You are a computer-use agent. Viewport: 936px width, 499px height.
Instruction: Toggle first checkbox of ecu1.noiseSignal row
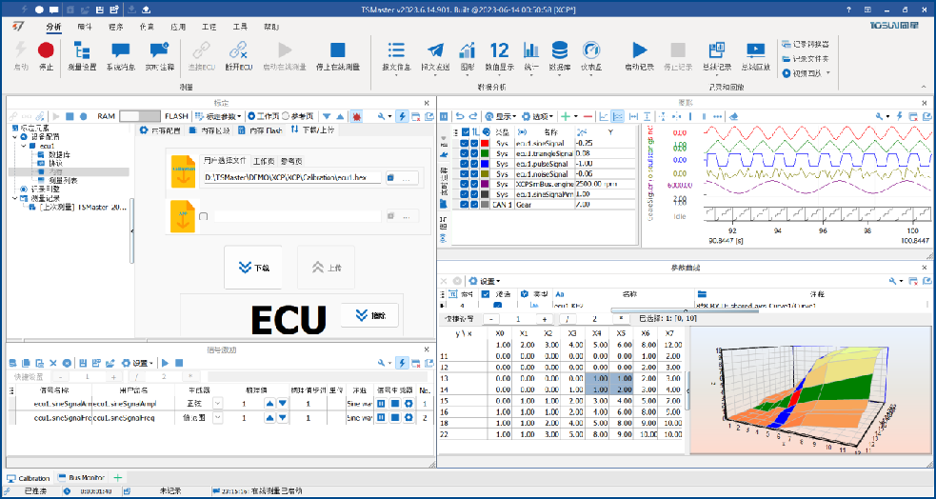point(465,173)
